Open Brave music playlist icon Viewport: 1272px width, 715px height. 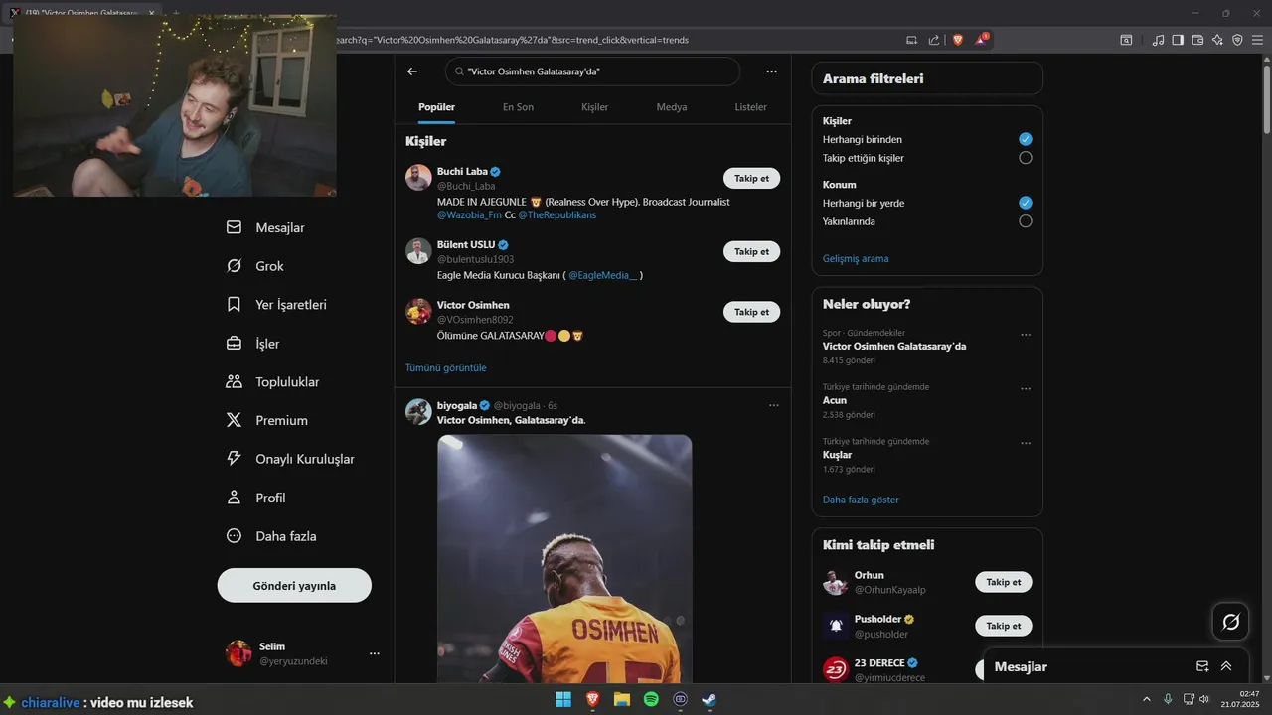click(1158, 40)
